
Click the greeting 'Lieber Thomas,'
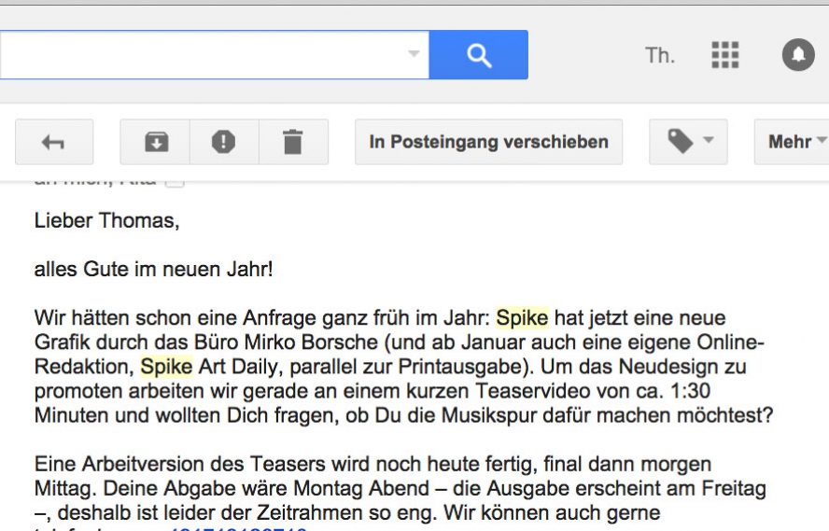point(106,221)
